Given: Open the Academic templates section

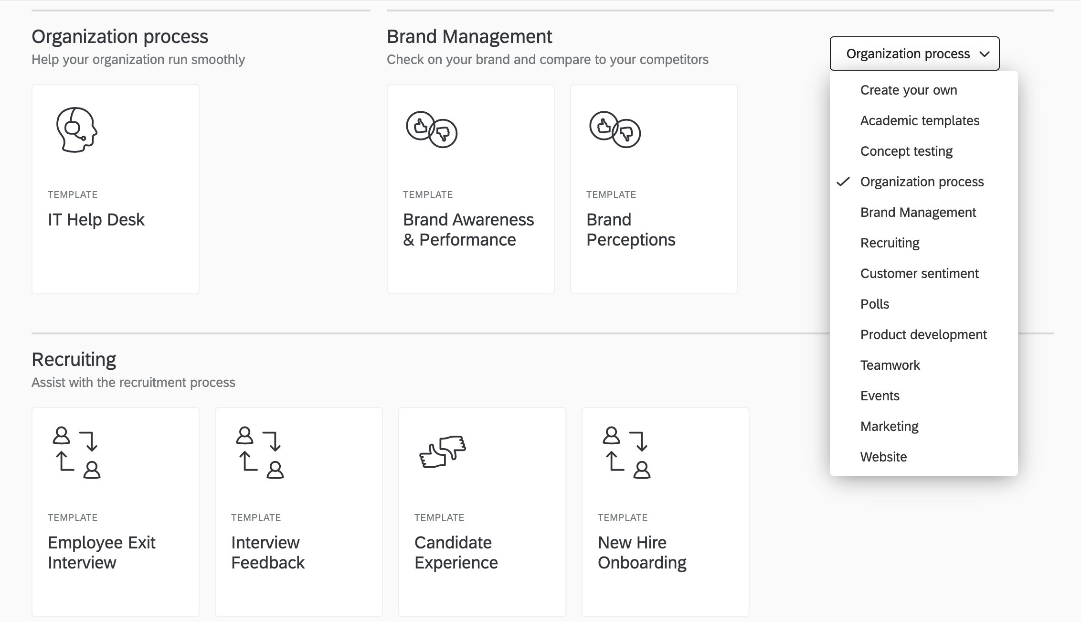Looking at the screenshot, I should pos(920,119).
